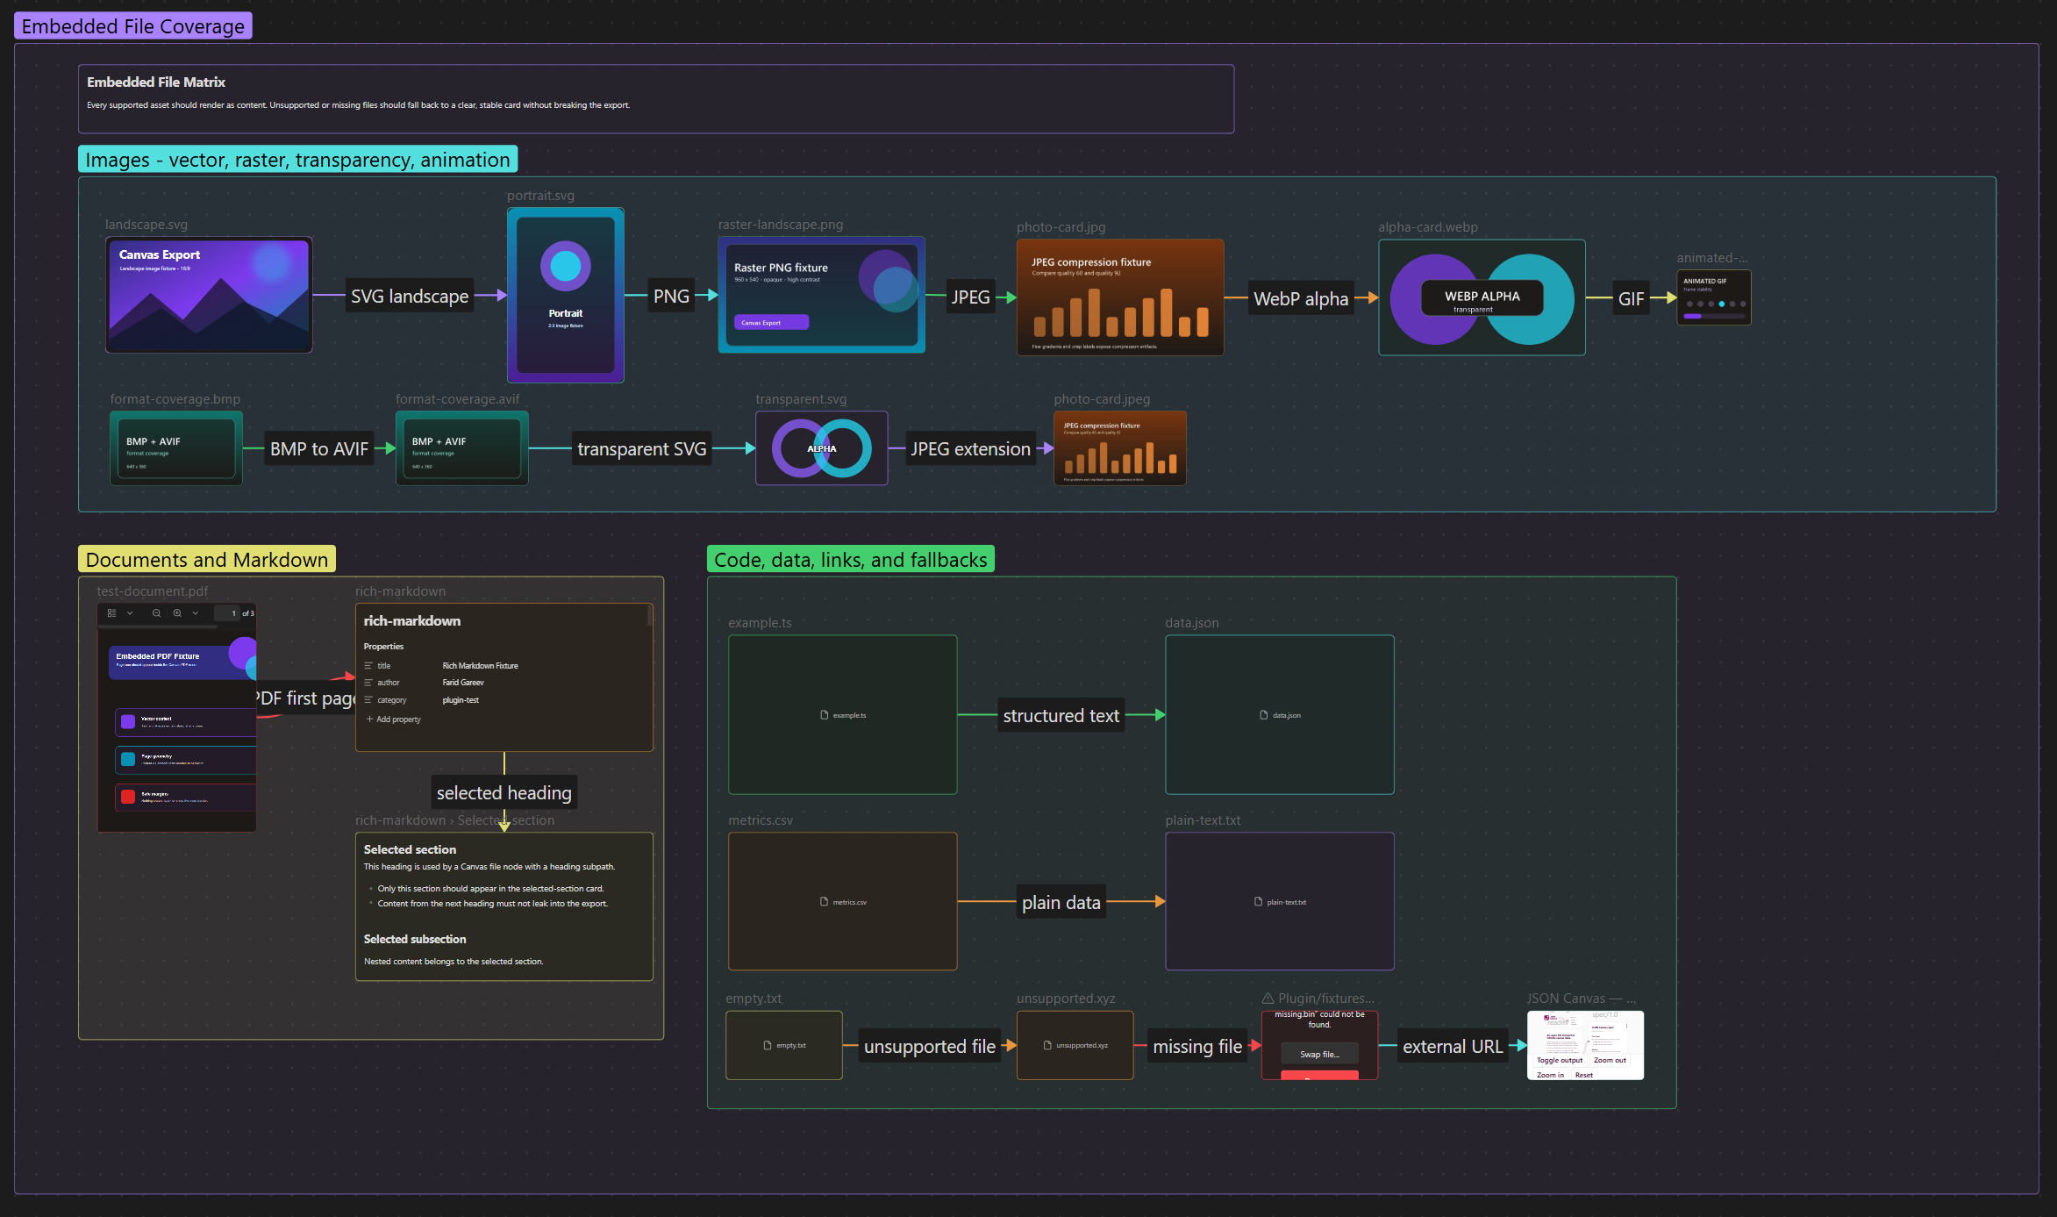Viewport: 2057px width, 1217px height.
Task: Click the missing file edge label
Action: pyautogui.click(x=1197, y=1047)
